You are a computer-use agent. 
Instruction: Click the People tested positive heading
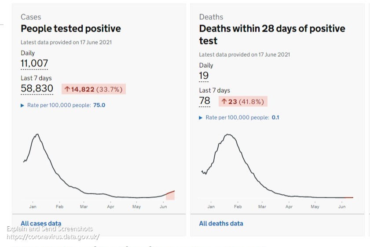[x=71, y=29]
